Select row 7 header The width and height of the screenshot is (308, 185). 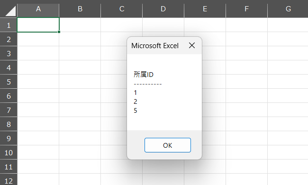pos(9,110)
